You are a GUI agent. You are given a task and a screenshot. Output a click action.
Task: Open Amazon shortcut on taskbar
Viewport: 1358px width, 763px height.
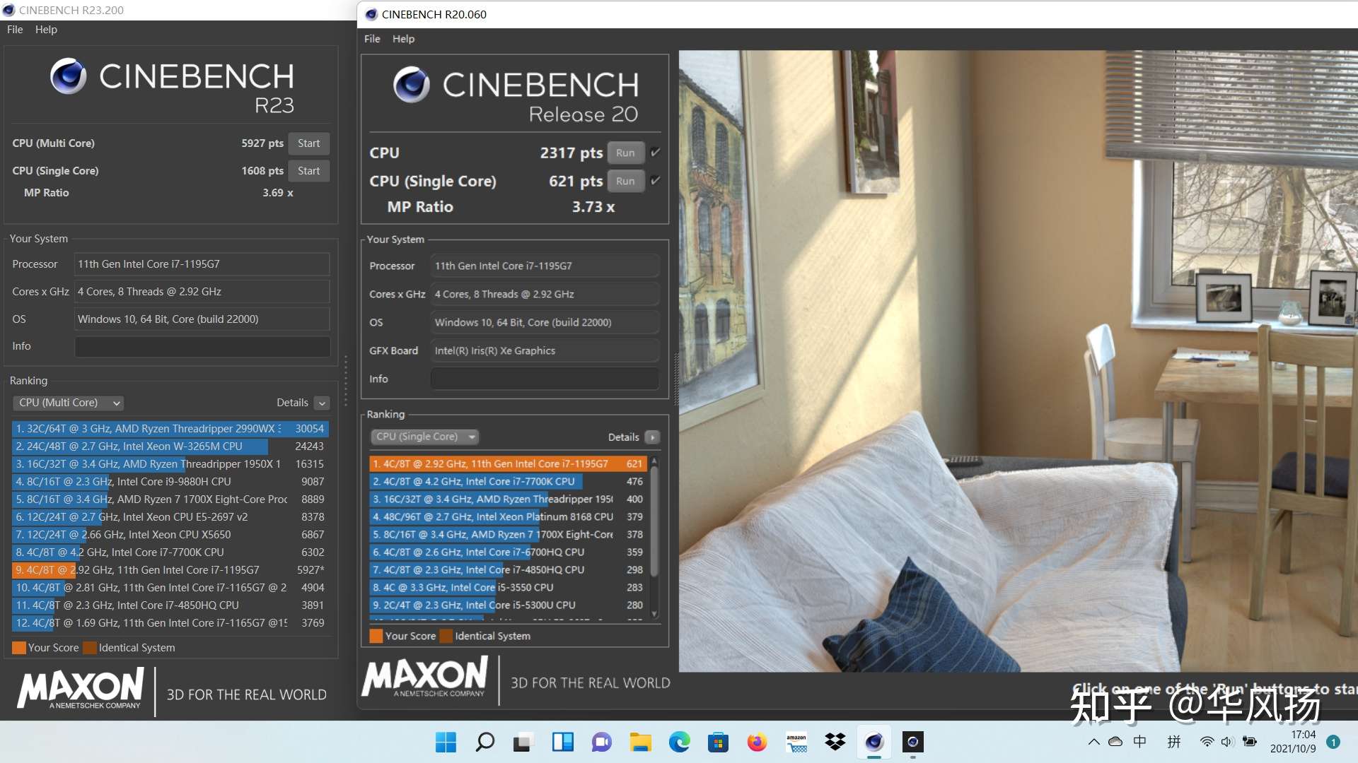point(796,742)
